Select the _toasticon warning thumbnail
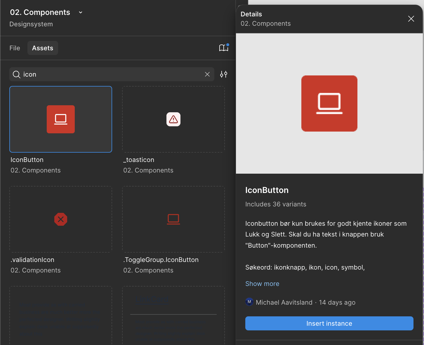Screen dimensions: 424x345 point(173,119)
